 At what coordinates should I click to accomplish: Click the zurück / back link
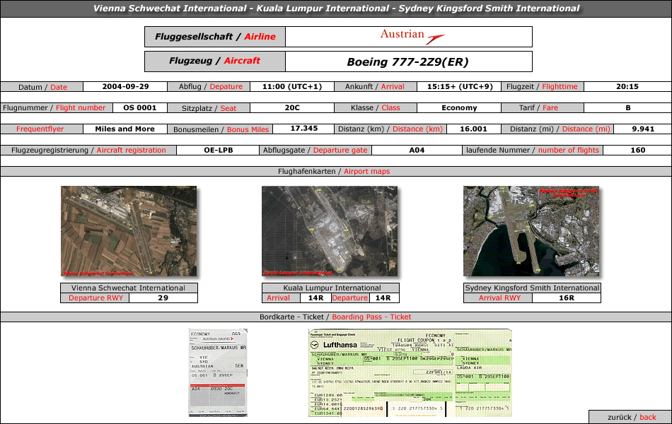631,417
